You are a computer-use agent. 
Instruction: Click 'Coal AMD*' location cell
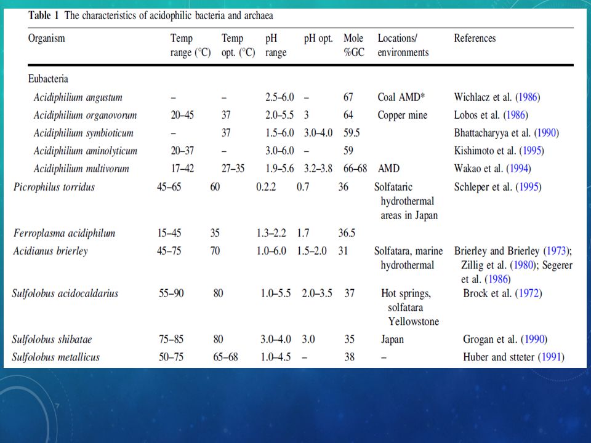401,97
